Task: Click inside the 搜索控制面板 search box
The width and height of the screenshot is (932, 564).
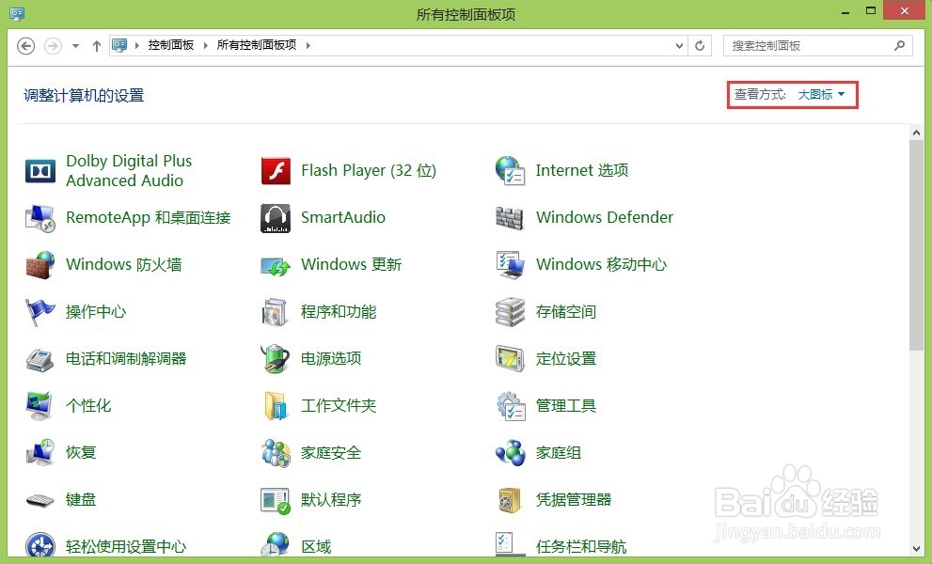Action: coord(809,45)
